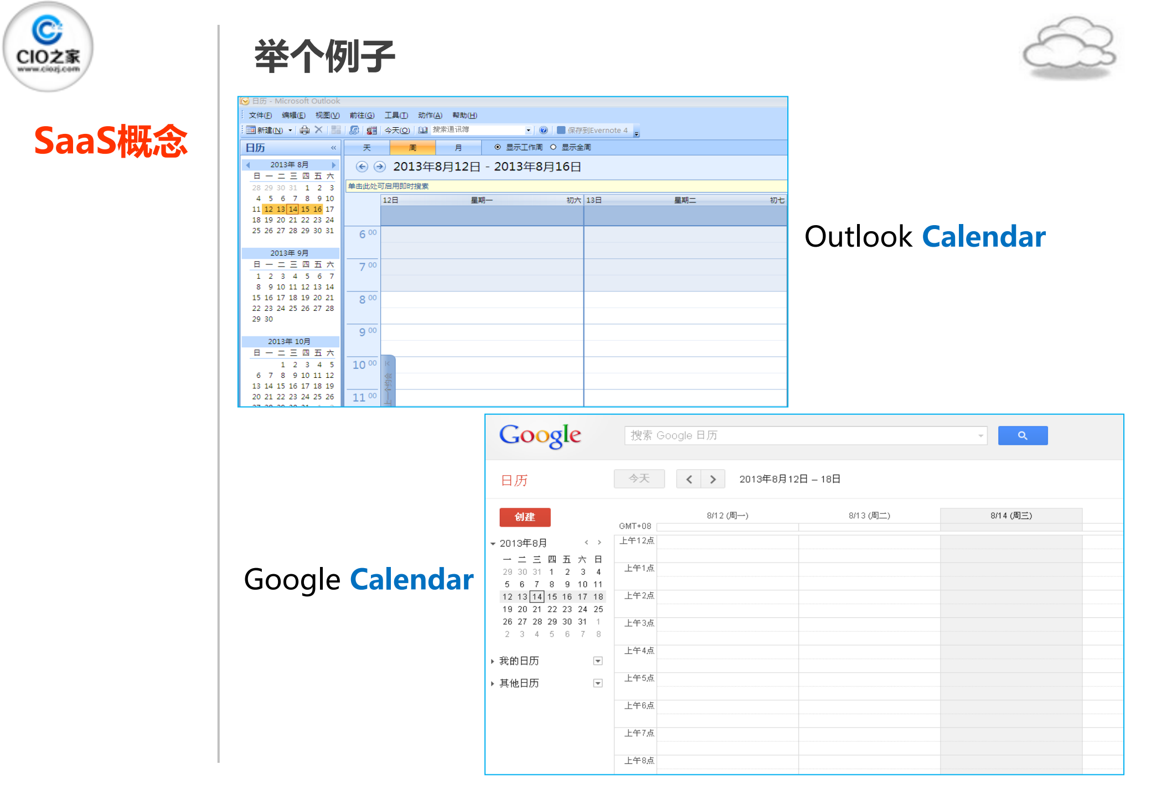Select the 显示工作周 radio button

(498, 147)
